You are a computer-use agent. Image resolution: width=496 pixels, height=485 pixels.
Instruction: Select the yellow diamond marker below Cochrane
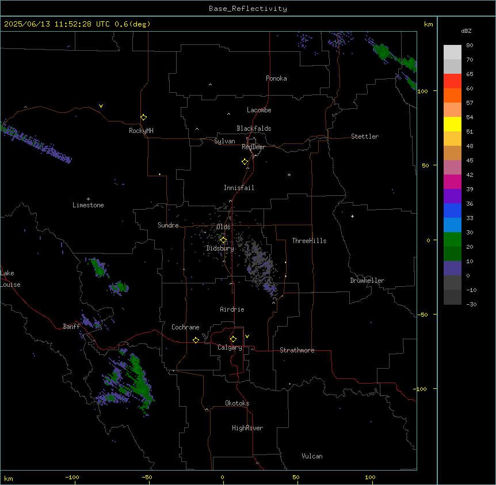[x=196, y=340]
